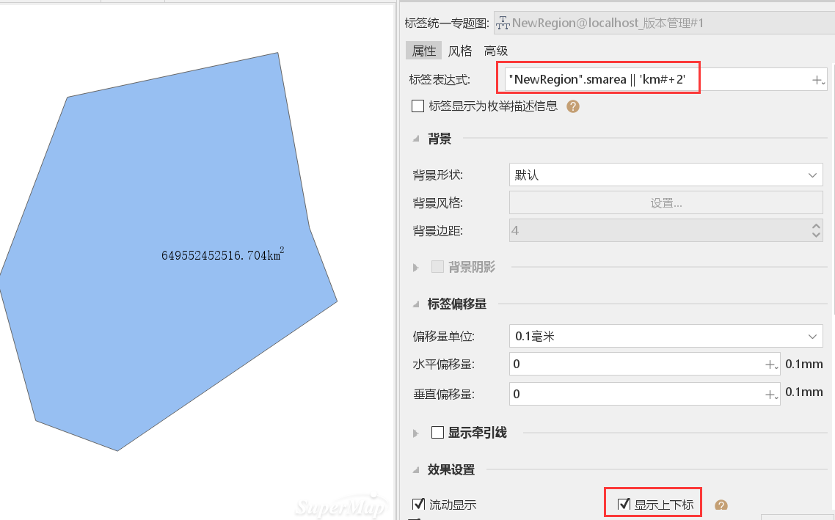Click help icon beside superscript/subscript option
835x520 pixels.
(721, 505)
